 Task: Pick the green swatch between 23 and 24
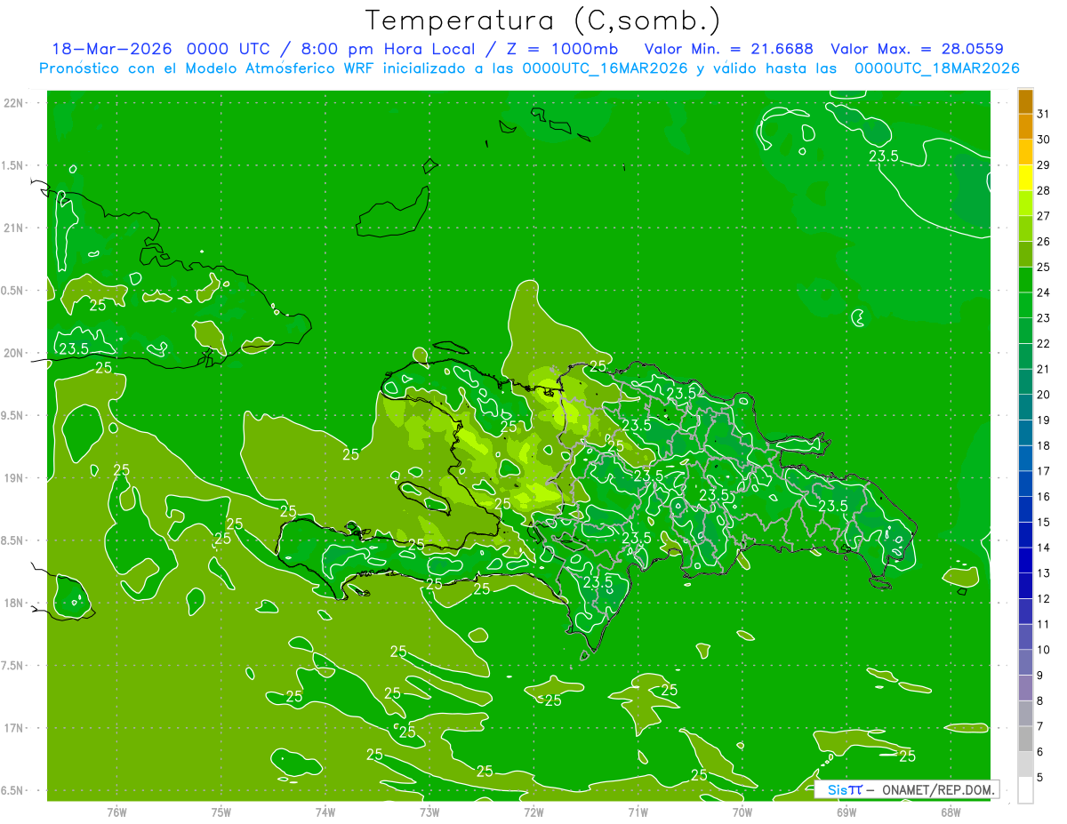(1025, 305)
